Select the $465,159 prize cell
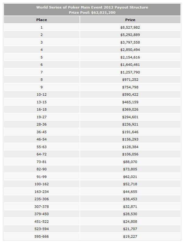Viewport: 185px width, 245px height. pyautogui.click(x=130, y=102)
